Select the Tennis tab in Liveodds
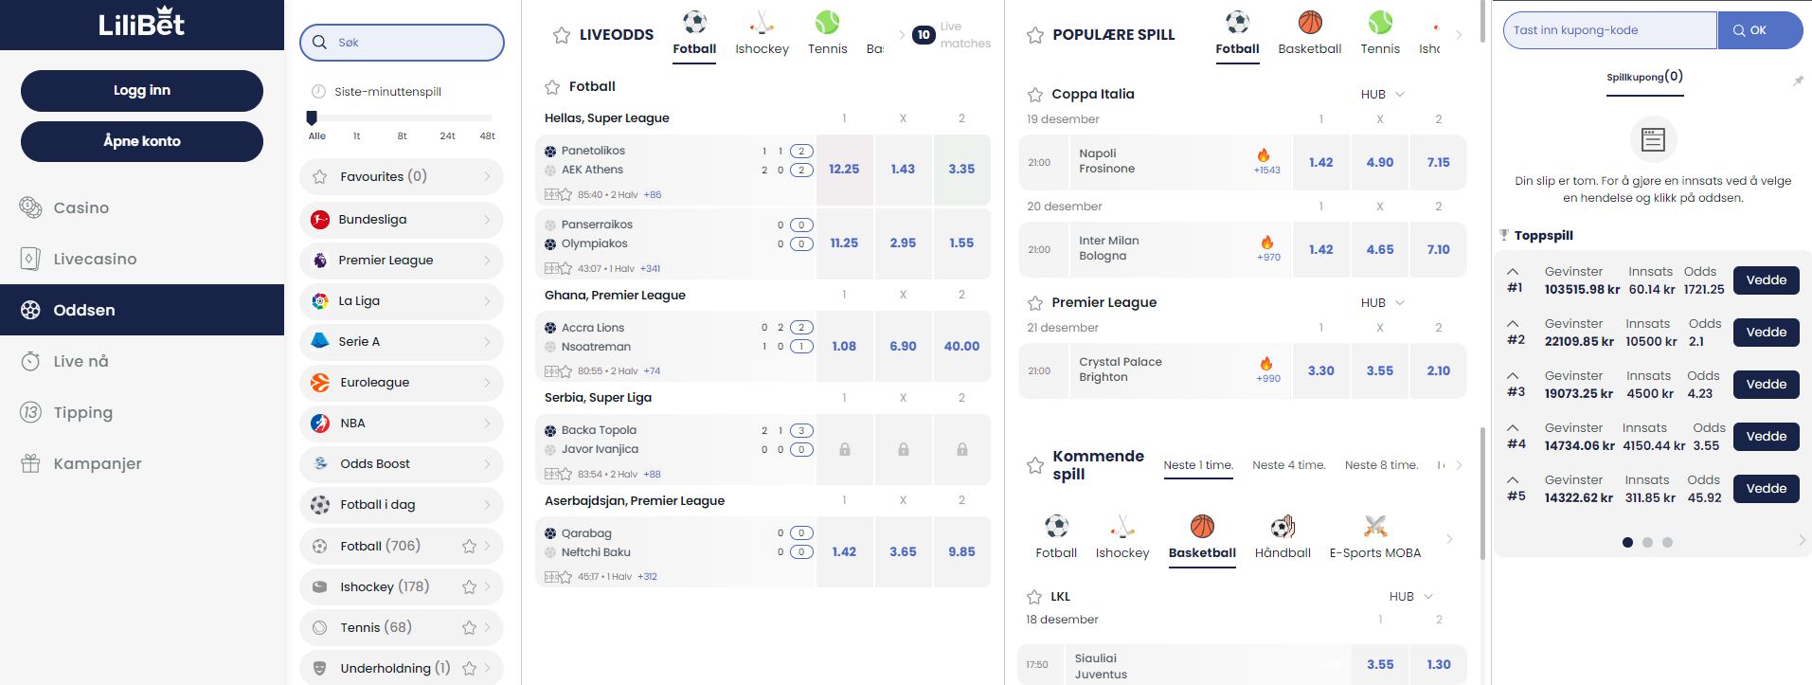 tap(827, 34)
